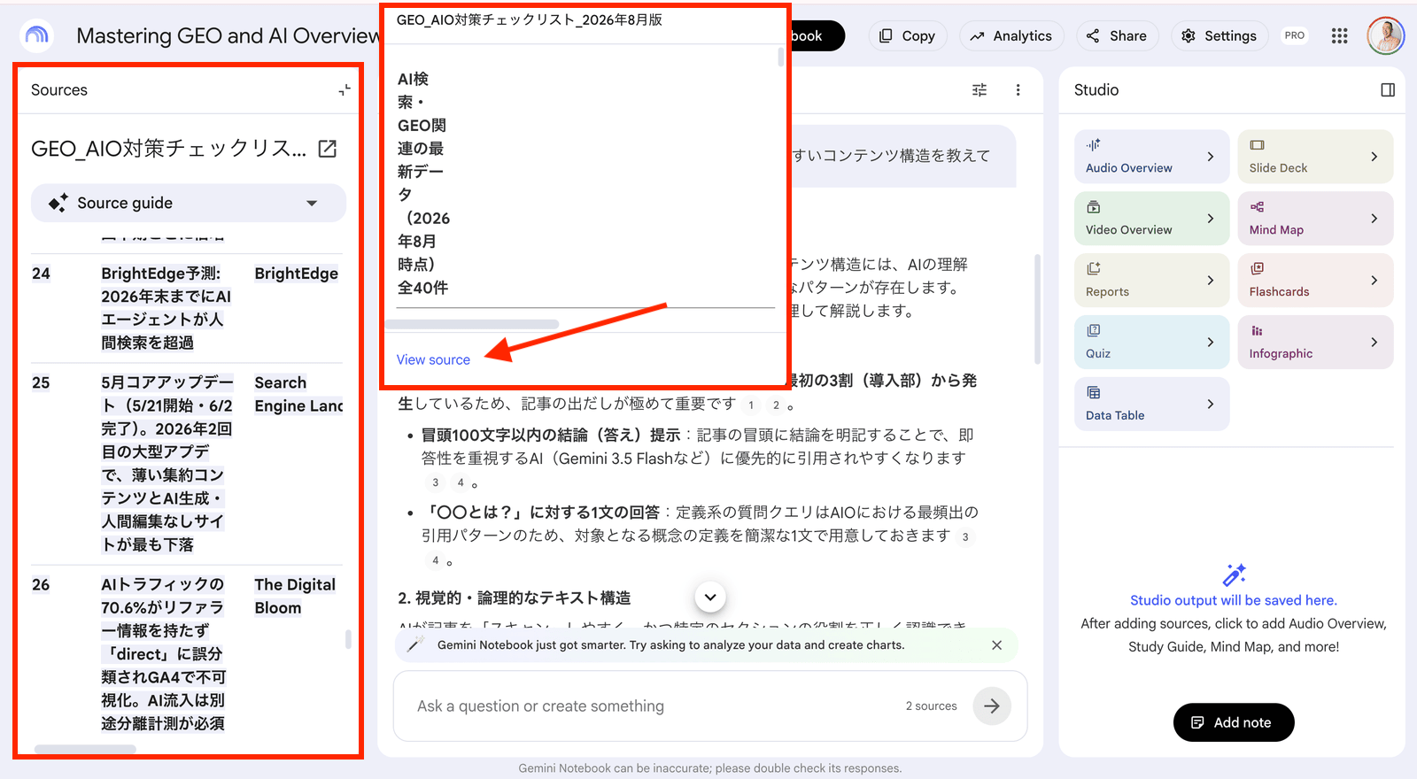Image resolution: width=1417 pixels, height=779 pixels.
Task: Expand Data Table options chevron
Action: pyautogui.click(x=1211, y=405)
